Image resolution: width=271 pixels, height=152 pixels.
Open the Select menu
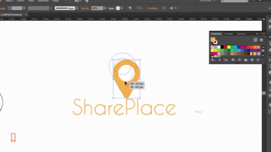pyautogui.click(x=9, y=1)
